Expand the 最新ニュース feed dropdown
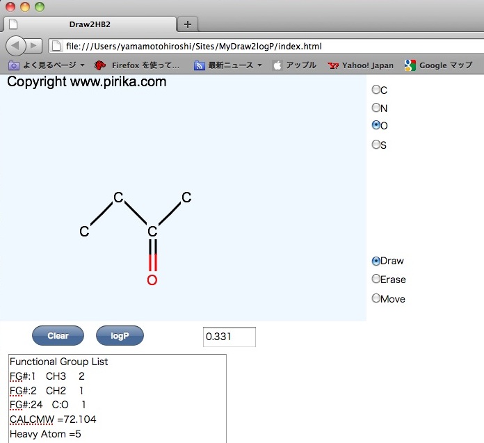The height and width of the screenshot is (443, 484). coord(259,65)
